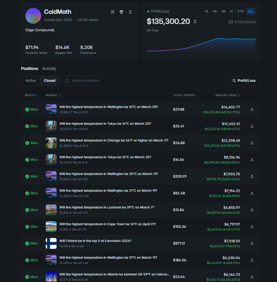Screen dimensions: 277x282
Task: Click the $7,318.59 amount won value
Action: (x=232, y=241)
